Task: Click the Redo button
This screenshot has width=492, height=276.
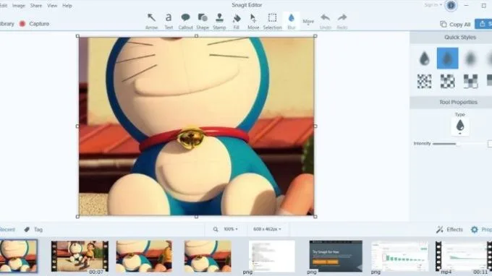Action: (x=342, y=21)
